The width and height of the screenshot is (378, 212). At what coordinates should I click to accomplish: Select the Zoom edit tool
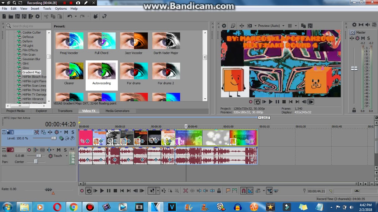(x=177, y=191)
